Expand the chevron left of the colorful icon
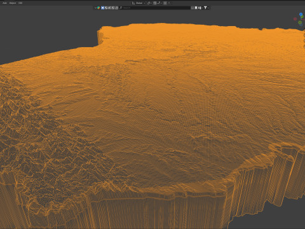Image resolution: width=305 pixels, height=229 pixels. pyautogui.click(x=95, y=8)
